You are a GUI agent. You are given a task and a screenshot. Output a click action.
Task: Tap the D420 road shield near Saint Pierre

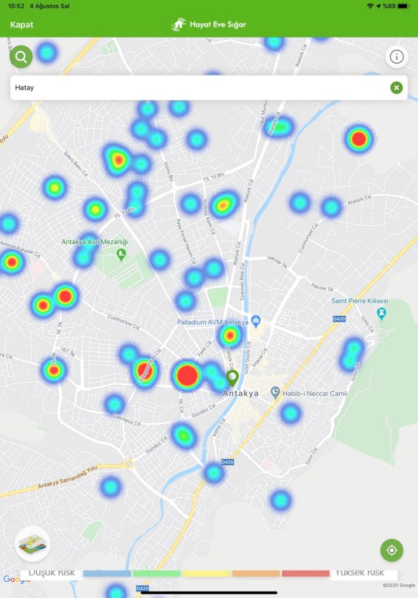pyautogui.click(x=339, y=319)
